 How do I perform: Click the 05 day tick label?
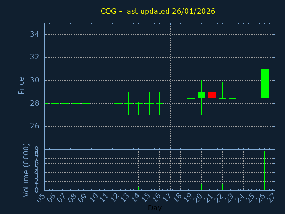pyautogui.click(x=41, y=197)
